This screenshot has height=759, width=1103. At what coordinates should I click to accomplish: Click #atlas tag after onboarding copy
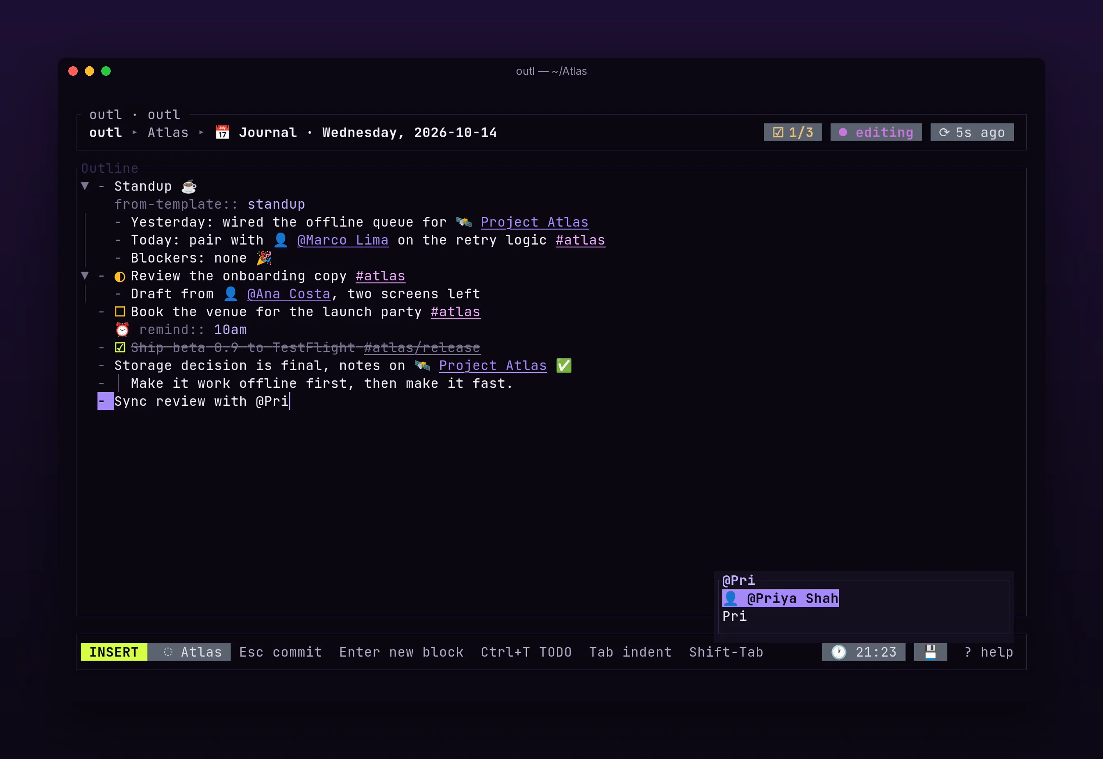pyautogui.click(x=380, y=276)
